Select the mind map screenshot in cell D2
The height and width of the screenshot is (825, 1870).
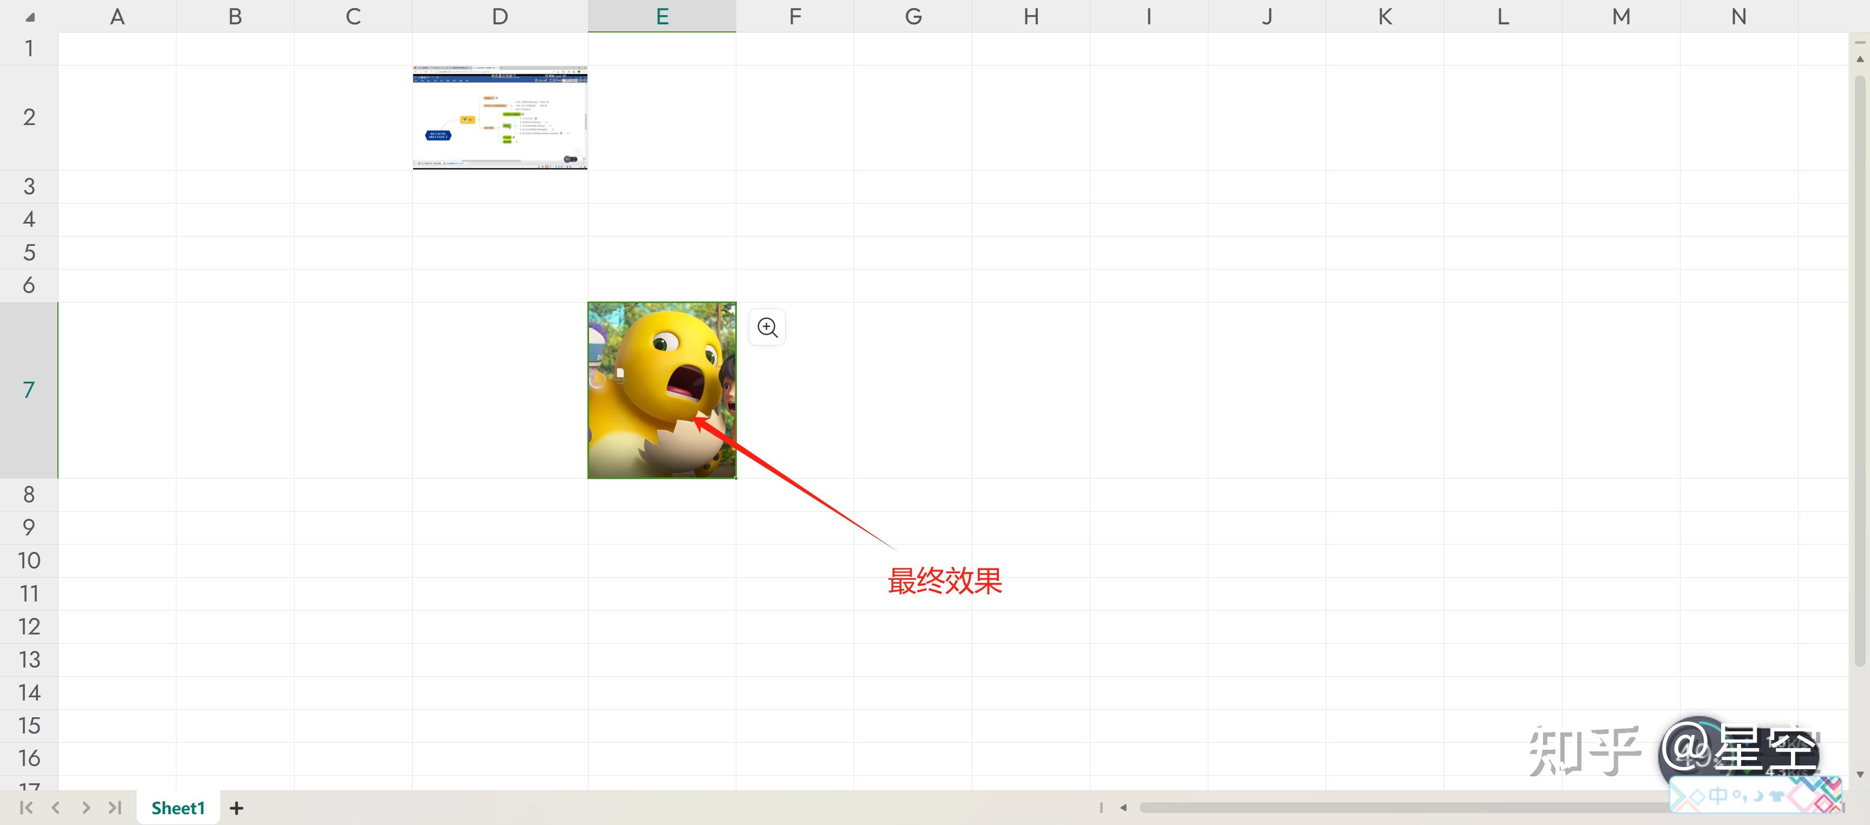point(500,117)
